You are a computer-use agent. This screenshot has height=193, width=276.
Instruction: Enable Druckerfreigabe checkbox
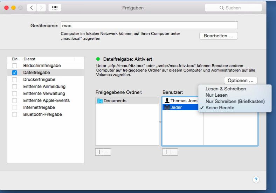(14, 80)
